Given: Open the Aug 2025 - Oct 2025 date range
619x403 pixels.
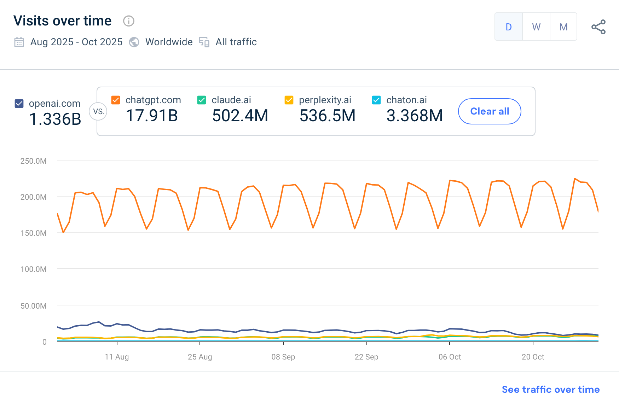Looking at the screenshot, I should coord(76,42).
